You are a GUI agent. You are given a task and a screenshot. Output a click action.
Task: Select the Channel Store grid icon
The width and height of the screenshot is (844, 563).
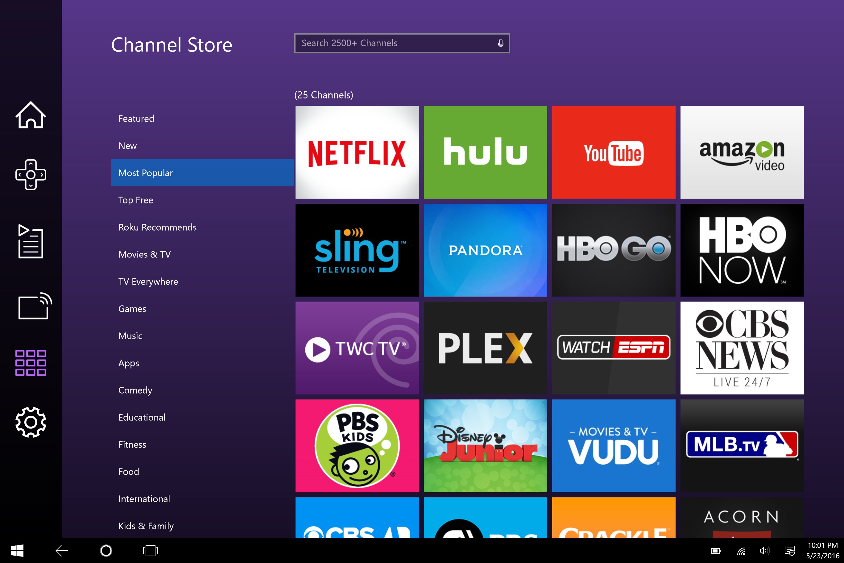pos(31,363)
